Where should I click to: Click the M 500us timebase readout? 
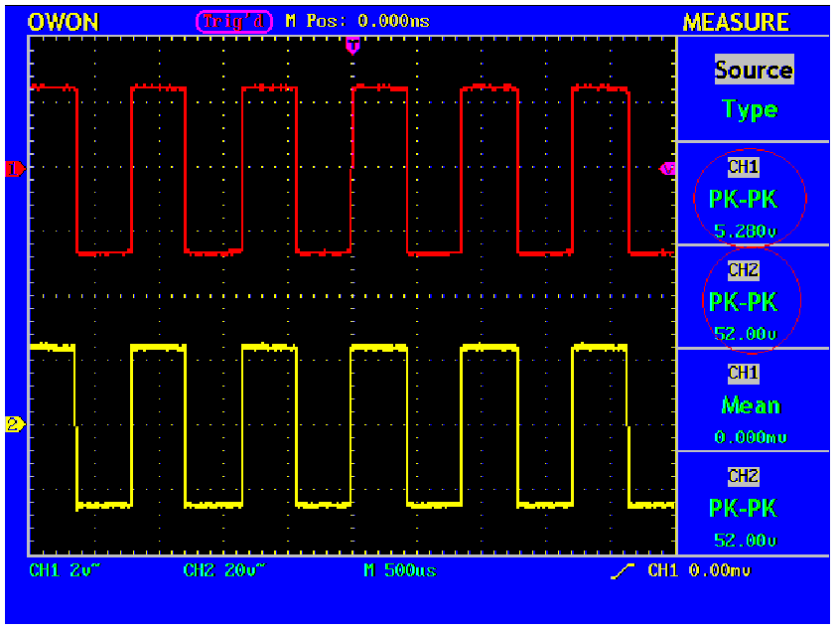400,570
